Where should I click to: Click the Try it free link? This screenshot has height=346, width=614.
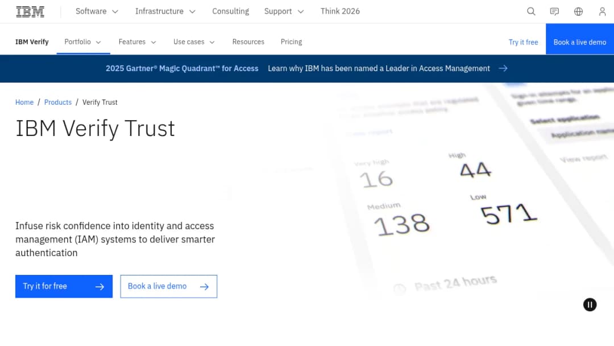523,42
